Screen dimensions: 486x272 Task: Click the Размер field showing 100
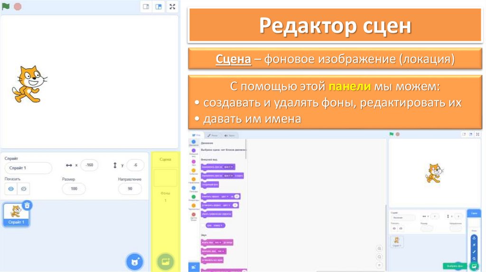[x=74, y=189]
